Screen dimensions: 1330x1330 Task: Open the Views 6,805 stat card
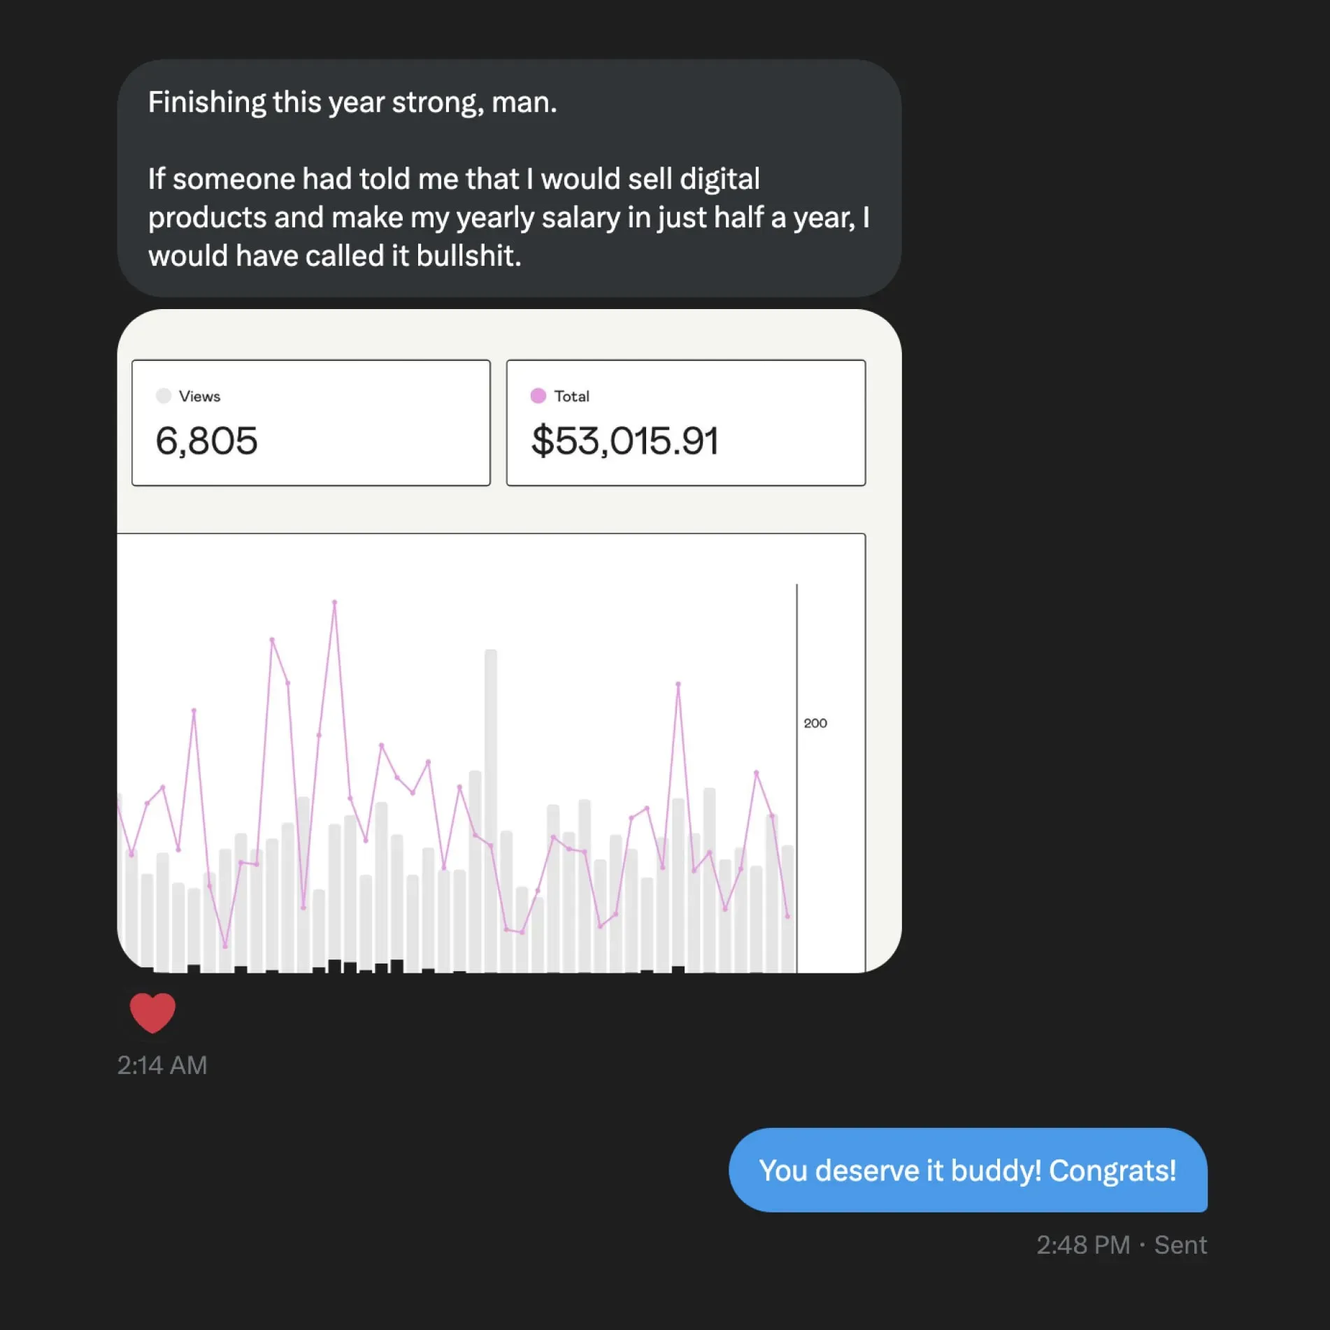311,423
